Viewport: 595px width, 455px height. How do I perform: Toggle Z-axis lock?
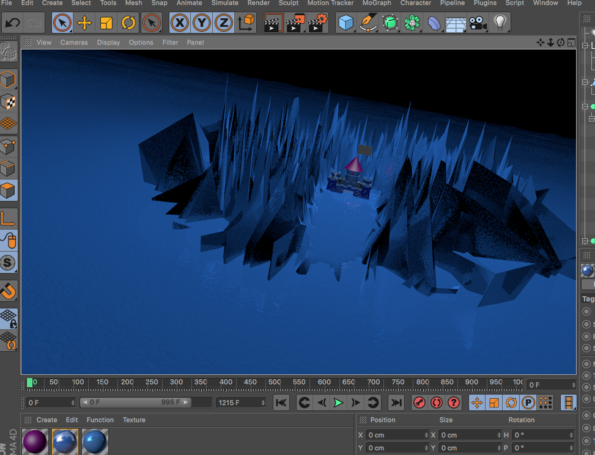224,23
